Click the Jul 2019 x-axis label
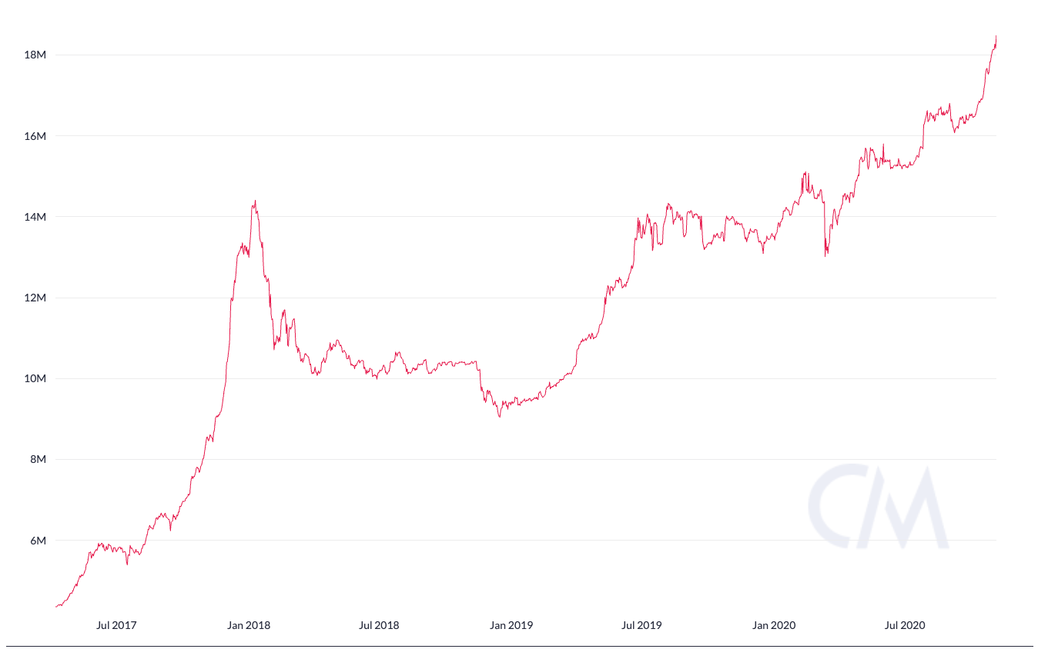 click(x=641, y=625)
